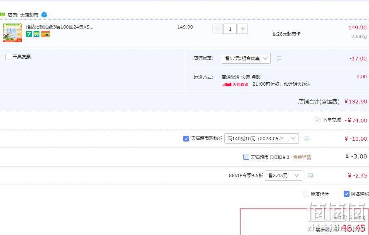Screen dimensions: 369x235
Task: Click the -¥74.00 instant reduction amount
Action: [x=356, y=120]
